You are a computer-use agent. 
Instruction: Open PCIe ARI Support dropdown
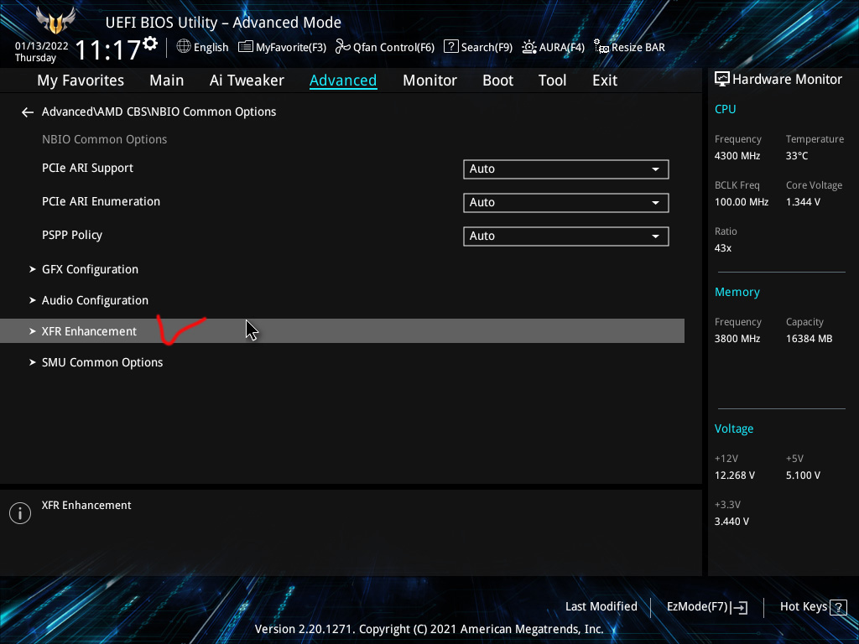tap(566, 169)
